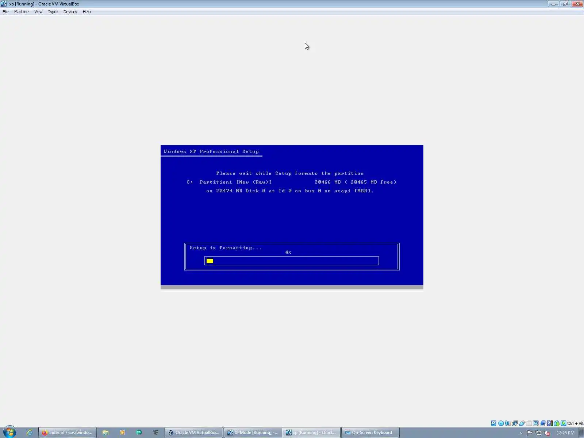The width and height of the screenshot is (584, 438).
Task: Open the File menu
Action: point(5,12)
